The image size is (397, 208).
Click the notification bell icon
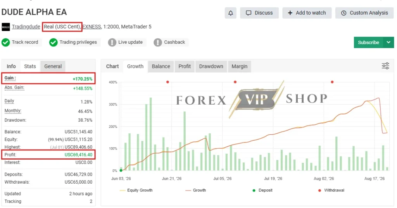(x=230, y=13)
